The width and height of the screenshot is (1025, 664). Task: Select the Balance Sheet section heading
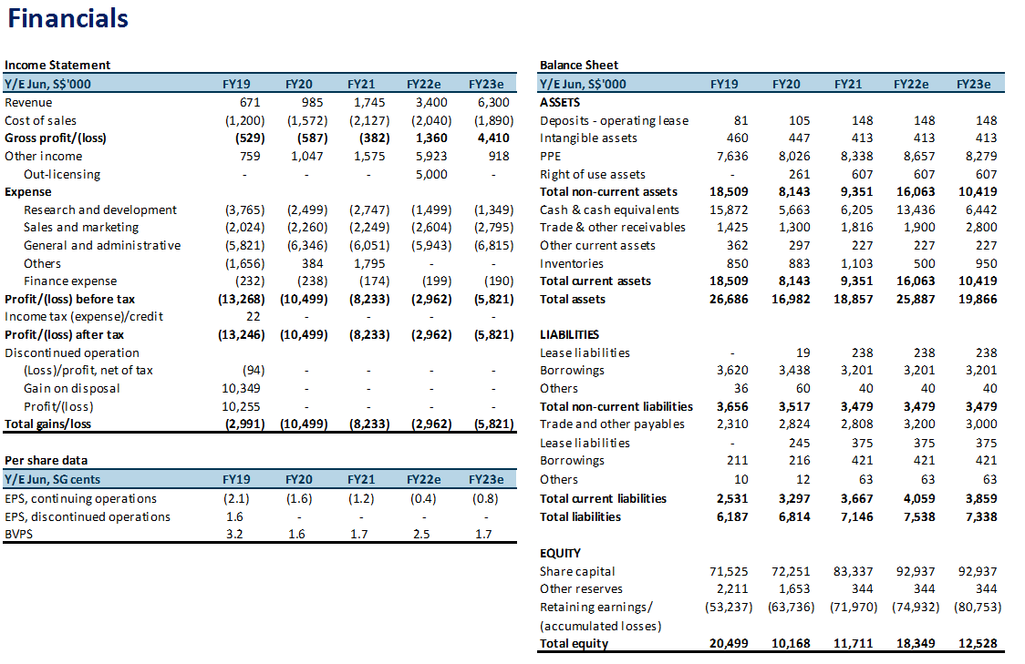coord(578,65)
